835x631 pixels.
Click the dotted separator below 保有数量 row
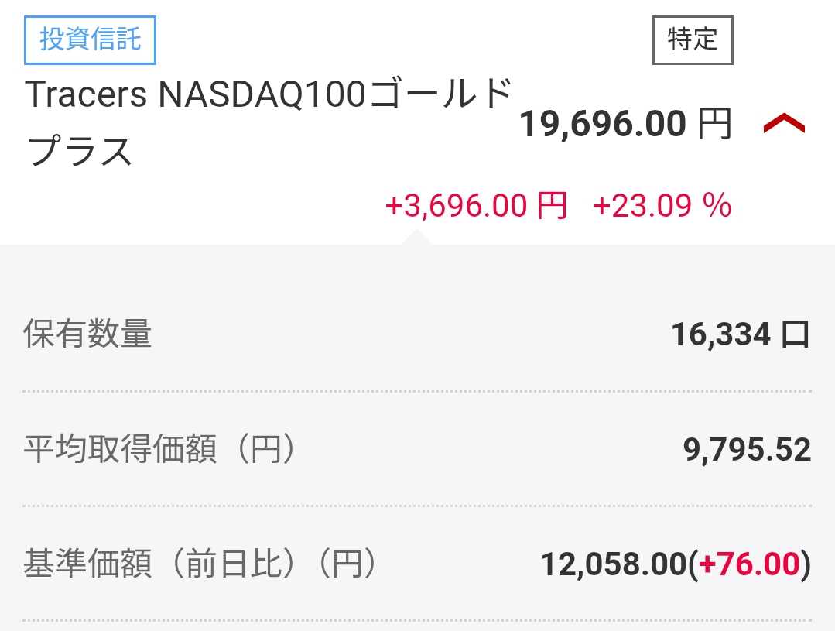click(417, 392)
